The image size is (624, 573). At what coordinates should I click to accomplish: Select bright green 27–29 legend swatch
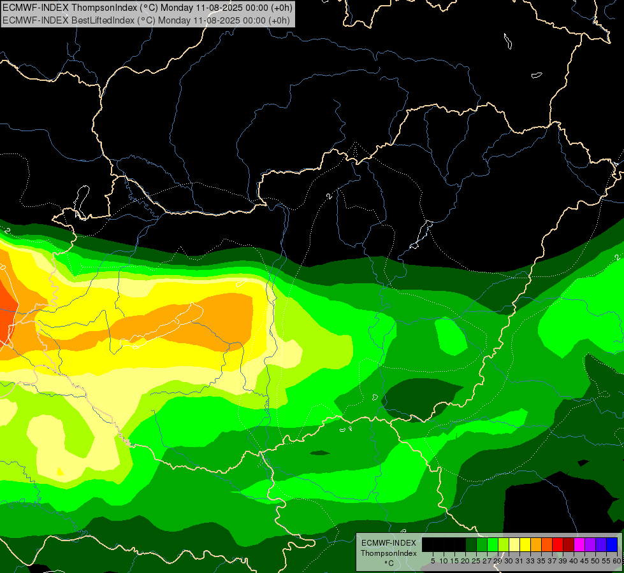pos(493,545)
